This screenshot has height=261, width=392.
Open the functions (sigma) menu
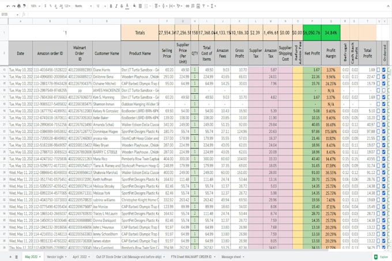(x=212, y=6)
